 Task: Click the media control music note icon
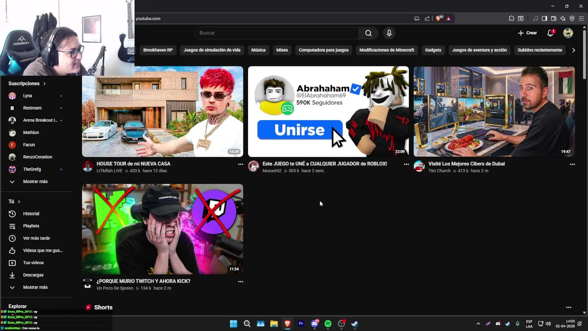coord(535,18)
